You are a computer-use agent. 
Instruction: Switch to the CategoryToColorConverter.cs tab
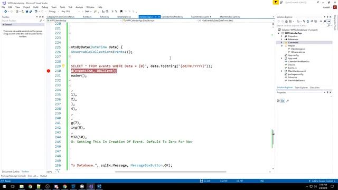[x=61, y=17]
